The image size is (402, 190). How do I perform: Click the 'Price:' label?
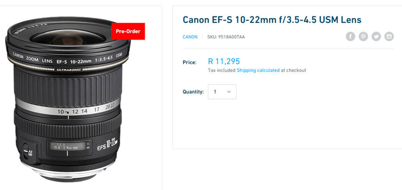pyautogui.click(x=189, y=62)
